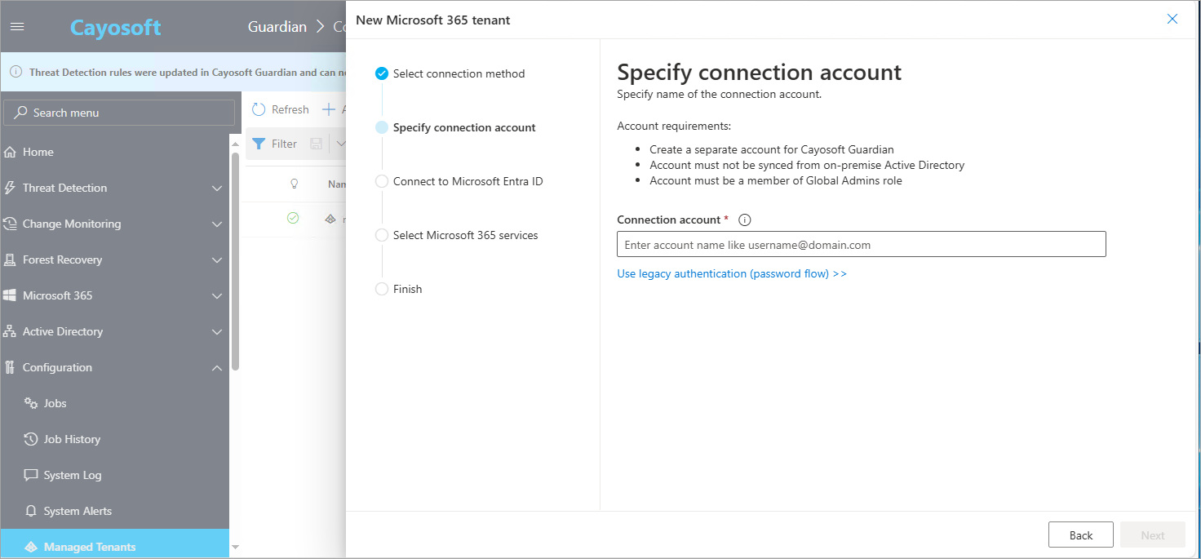Click the lightbulb column header icon
This screenshot has height=559, width=1201.
[x=295, y=184]
